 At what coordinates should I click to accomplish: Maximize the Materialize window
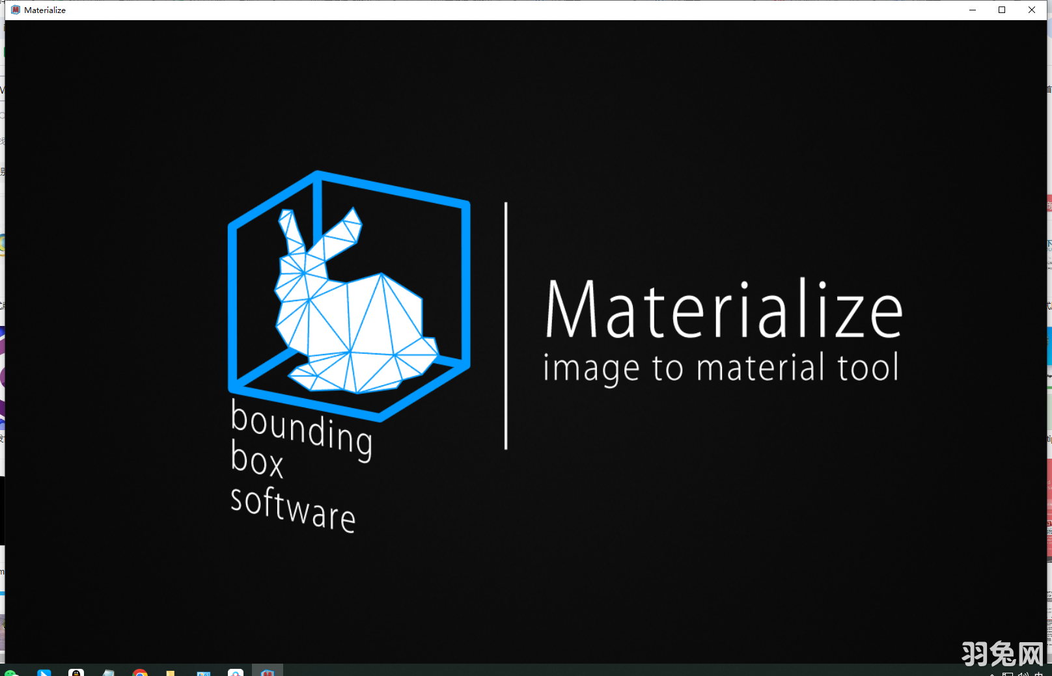1001,10
